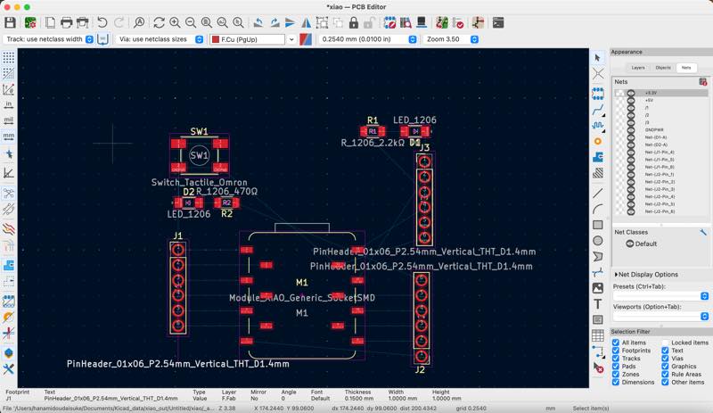Click the Rotate counterclockwise icon
713x413 pixels.
coord(258,23)
